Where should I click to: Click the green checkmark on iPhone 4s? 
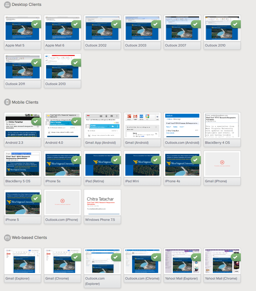coord(196,160)
